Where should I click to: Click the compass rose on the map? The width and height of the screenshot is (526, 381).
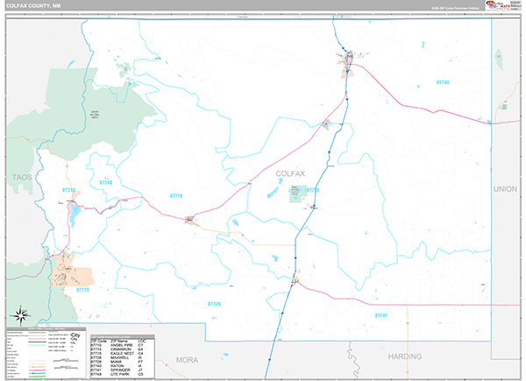coord(20,315)
